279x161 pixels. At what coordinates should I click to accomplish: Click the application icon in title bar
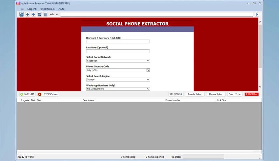18,3
